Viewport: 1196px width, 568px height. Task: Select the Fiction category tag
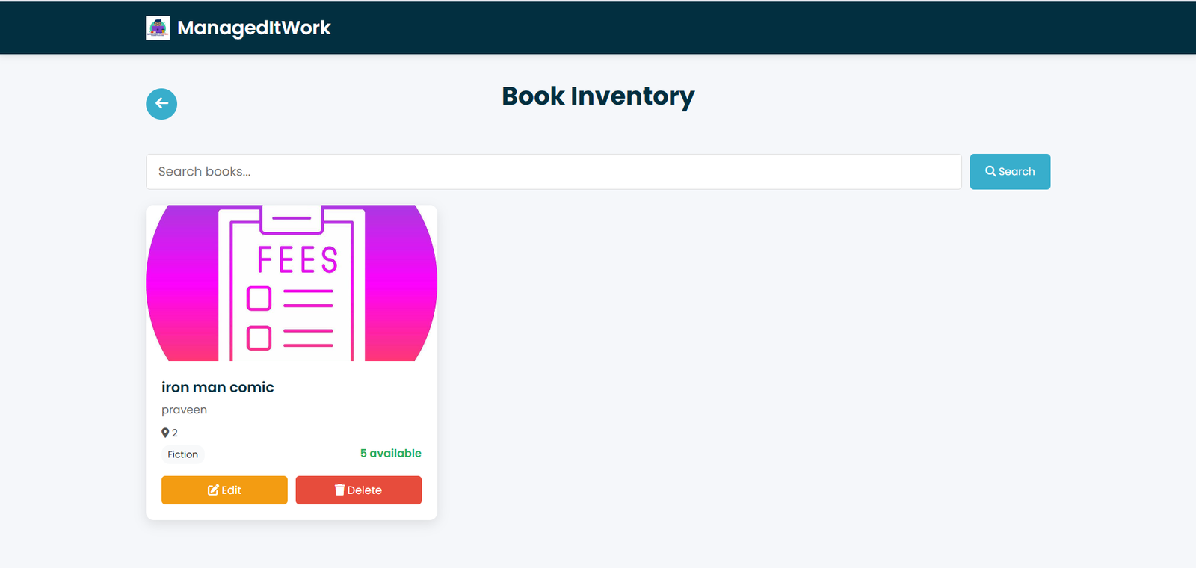(182, 454)
